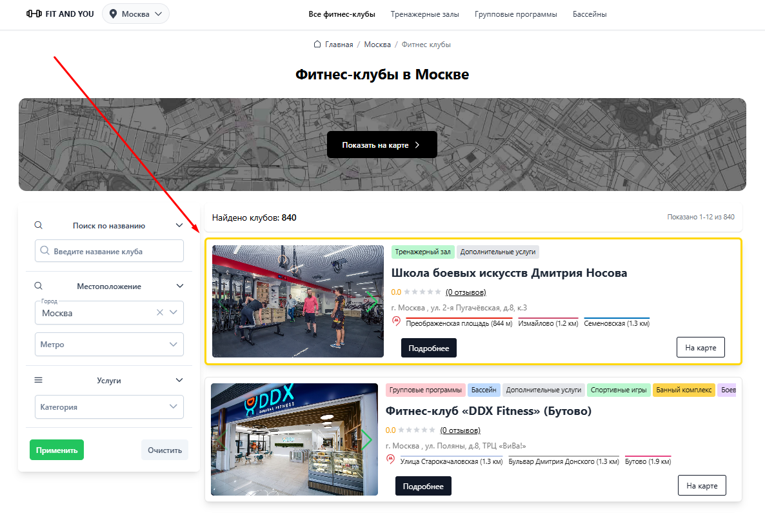
Task: Click the Тренажерный зал tag on the Носова card
Action: pyautogui.click(x=422, y=252)
